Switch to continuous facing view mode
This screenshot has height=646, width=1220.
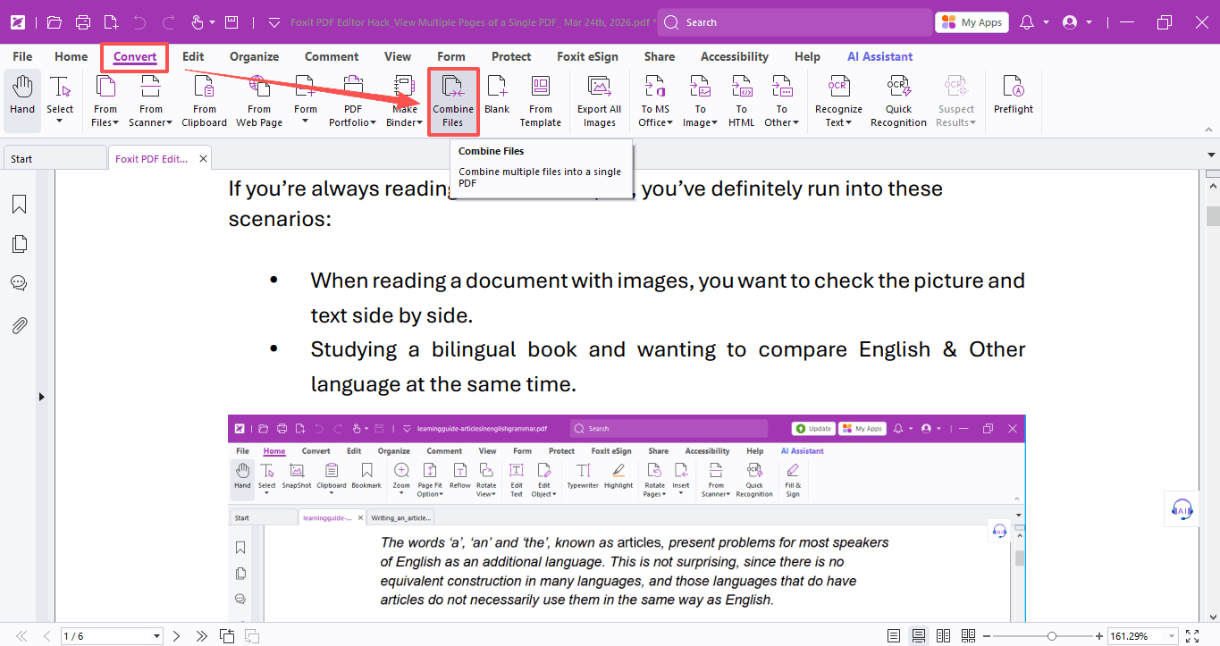coord(968,636)
